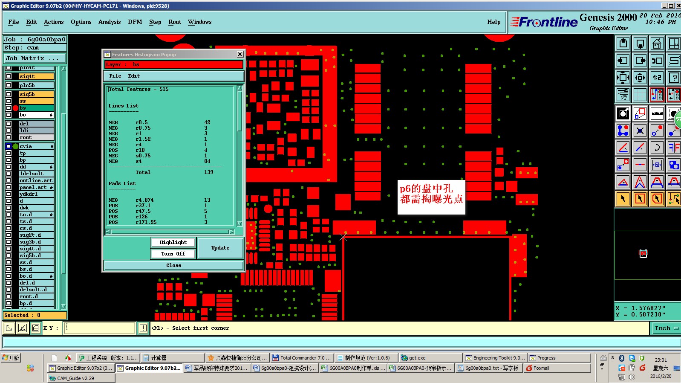The width and height of the screenshot is (681, 383).
Task: Toggle the sig4t layer checkbox
Action: tap(9, 76)
